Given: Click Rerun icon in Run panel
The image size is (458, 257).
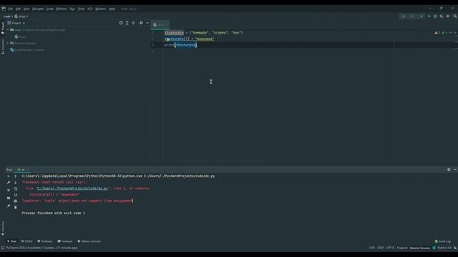Looking at the screenshot, I should 9,176.
